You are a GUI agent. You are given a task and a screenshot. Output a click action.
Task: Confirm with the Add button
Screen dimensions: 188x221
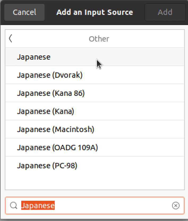[x=165, y=12]
